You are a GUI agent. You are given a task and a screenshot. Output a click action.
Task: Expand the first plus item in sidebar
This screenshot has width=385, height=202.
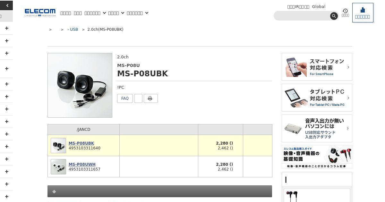(x=6, y=28)
